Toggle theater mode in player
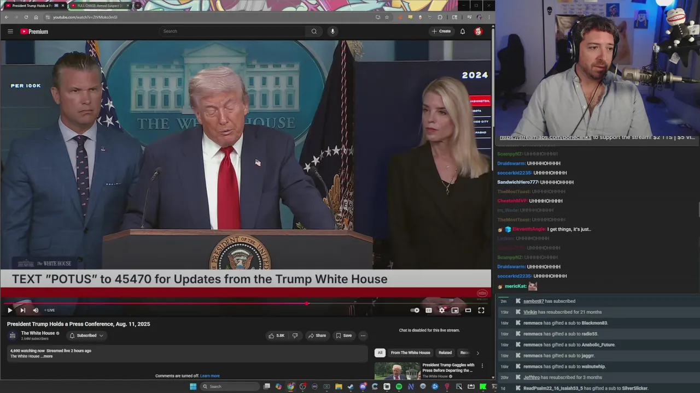700x393 pixels. pos(468,310)
